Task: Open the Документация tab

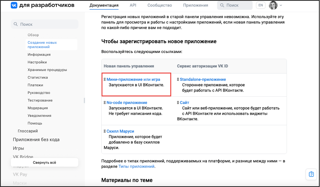Action: point(104,5)
